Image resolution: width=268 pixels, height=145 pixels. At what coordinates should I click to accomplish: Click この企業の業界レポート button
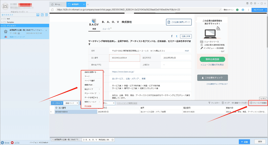click(179, 22)
